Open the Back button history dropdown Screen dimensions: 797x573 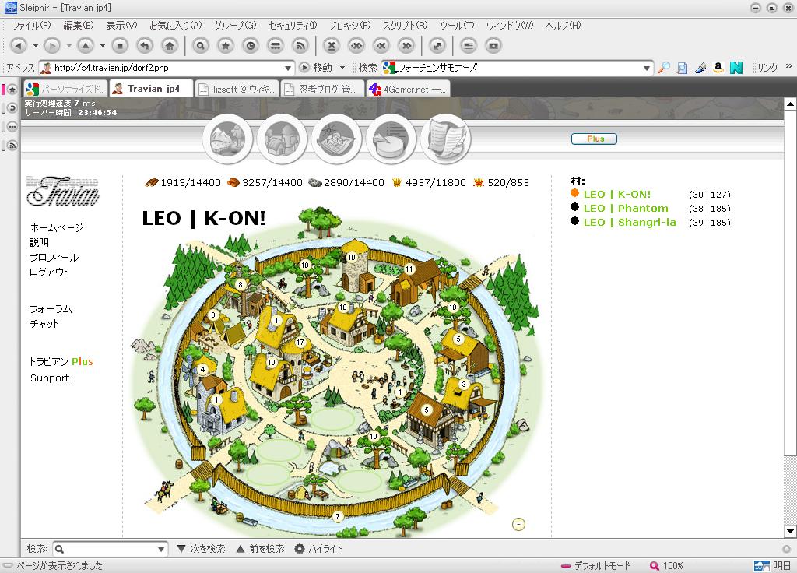(x=36, y=46)
